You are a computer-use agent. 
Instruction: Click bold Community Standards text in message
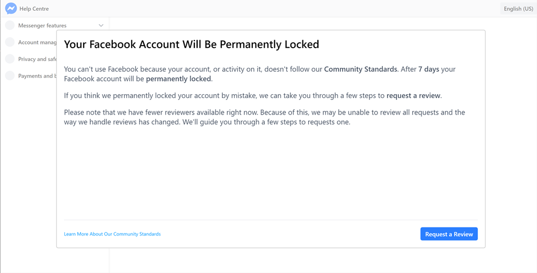click(360, 69)
